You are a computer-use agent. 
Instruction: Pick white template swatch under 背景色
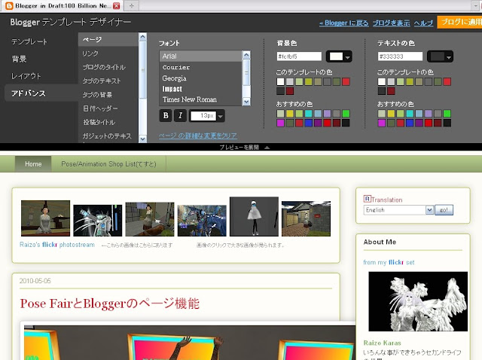tap(280, 81)
